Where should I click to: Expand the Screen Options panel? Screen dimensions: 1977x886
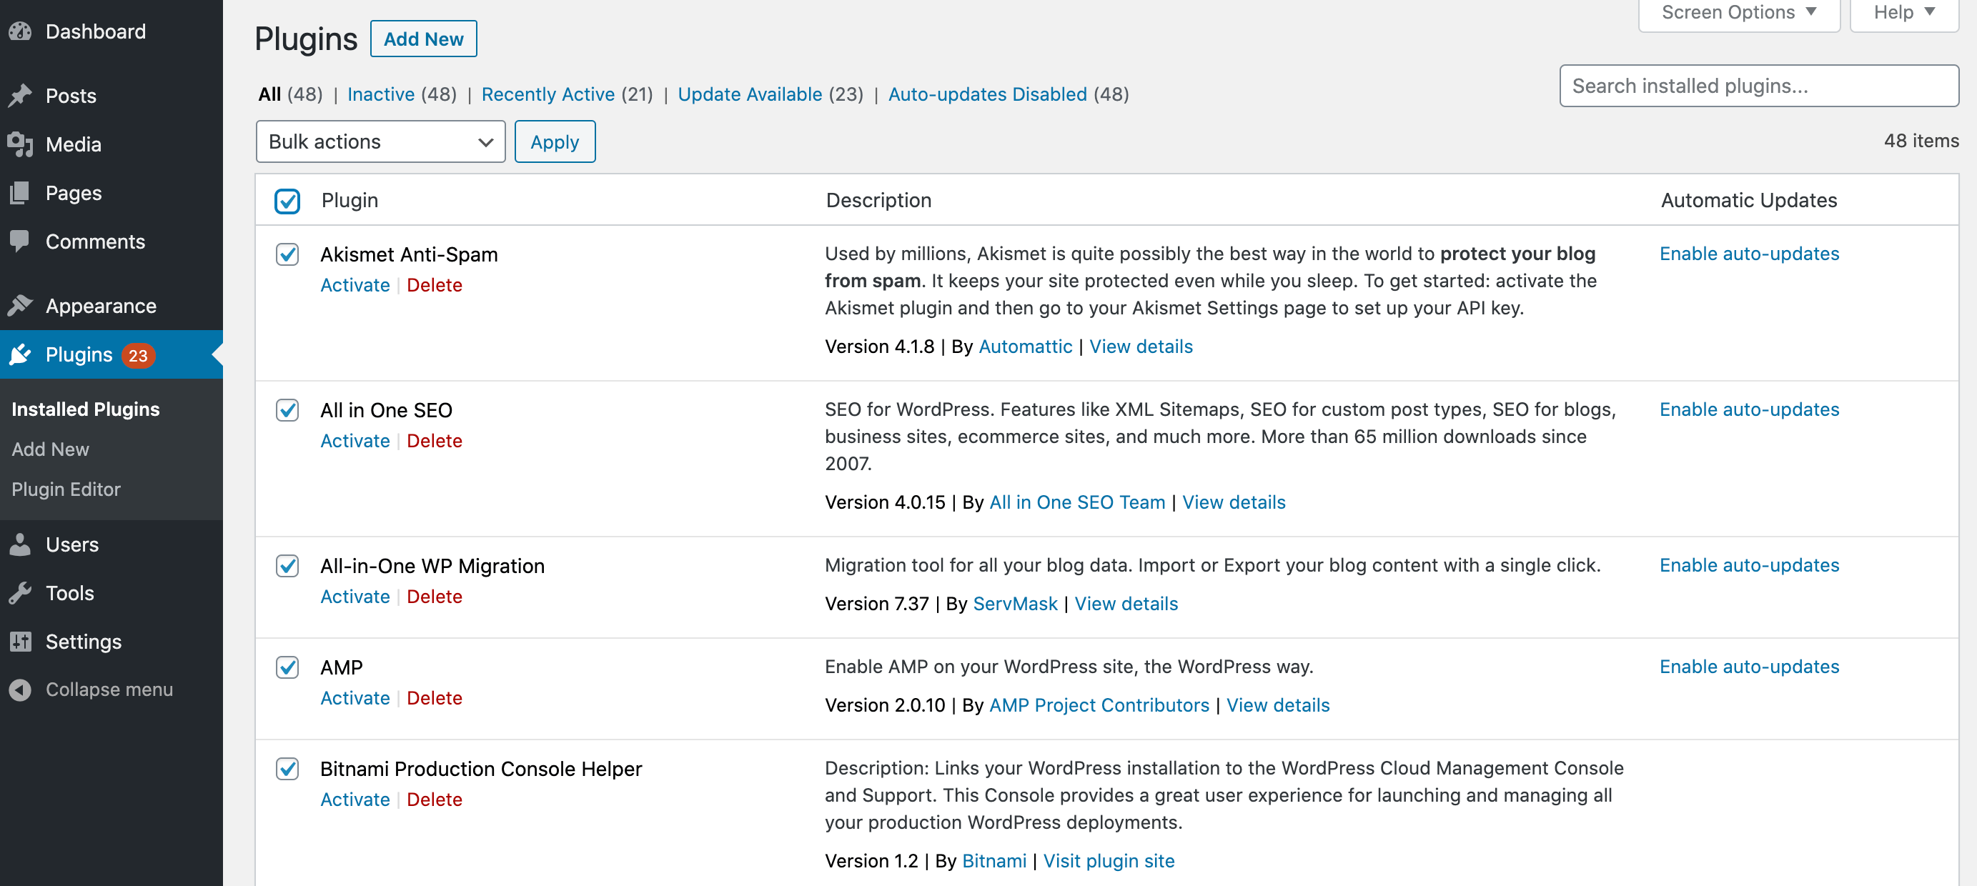point(1738,13)
